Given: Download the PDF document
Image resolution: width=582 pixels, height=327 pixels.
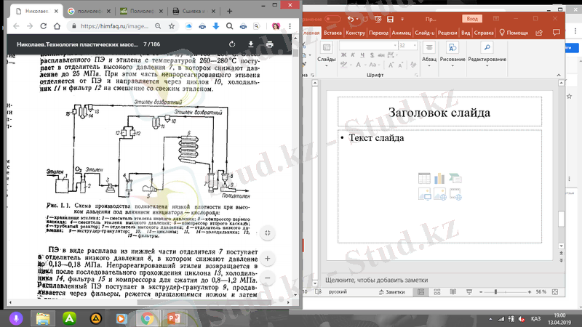Looking at the screenshot, I should 251,44.
